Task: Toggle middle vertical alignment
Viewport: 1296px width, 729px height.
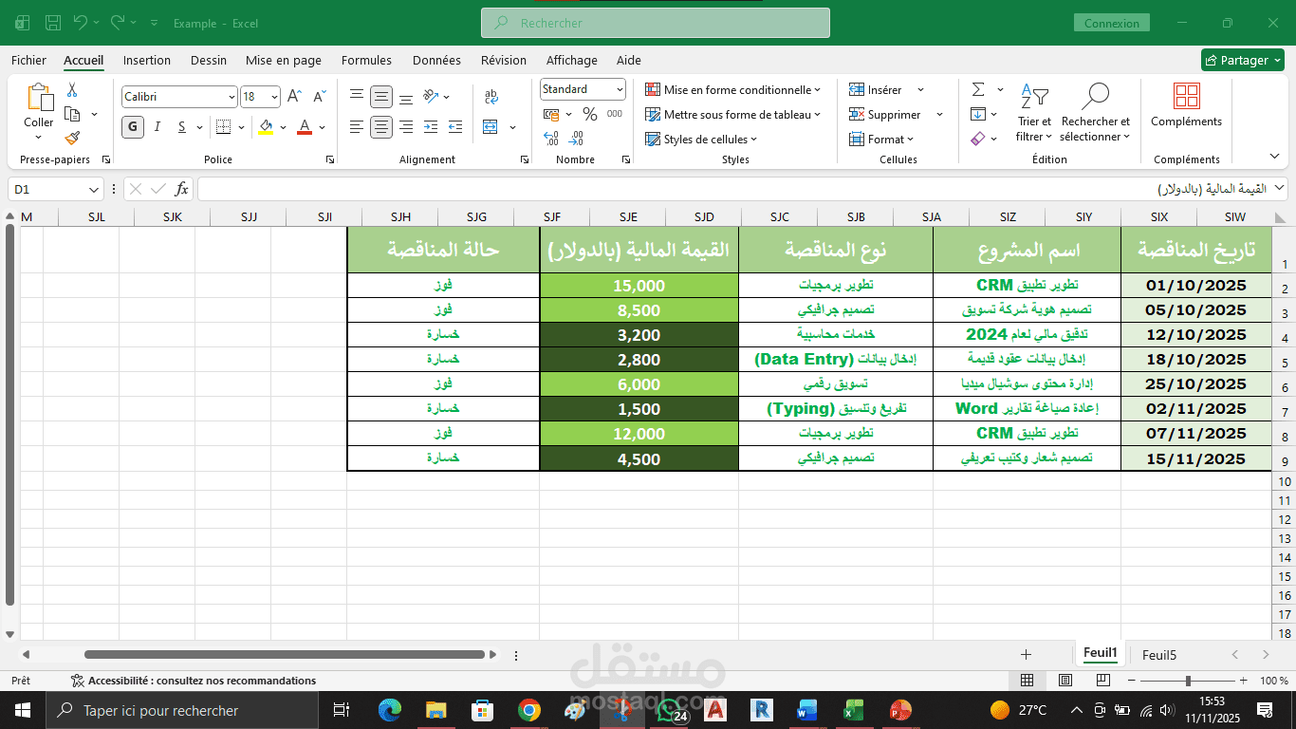Action: tap(381, 96)
